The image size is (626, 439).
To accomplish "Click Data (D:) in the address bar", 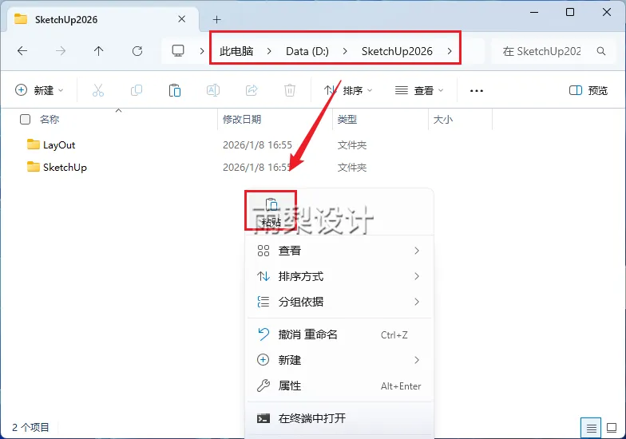I will pyautogui.click(x=307, y=51).
